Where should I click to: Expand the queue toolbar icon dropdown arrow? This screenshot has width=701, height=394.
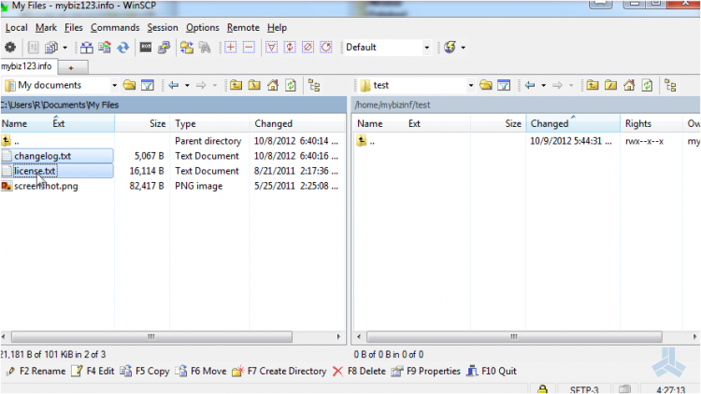pyautogui.click(x=65, y=47)
